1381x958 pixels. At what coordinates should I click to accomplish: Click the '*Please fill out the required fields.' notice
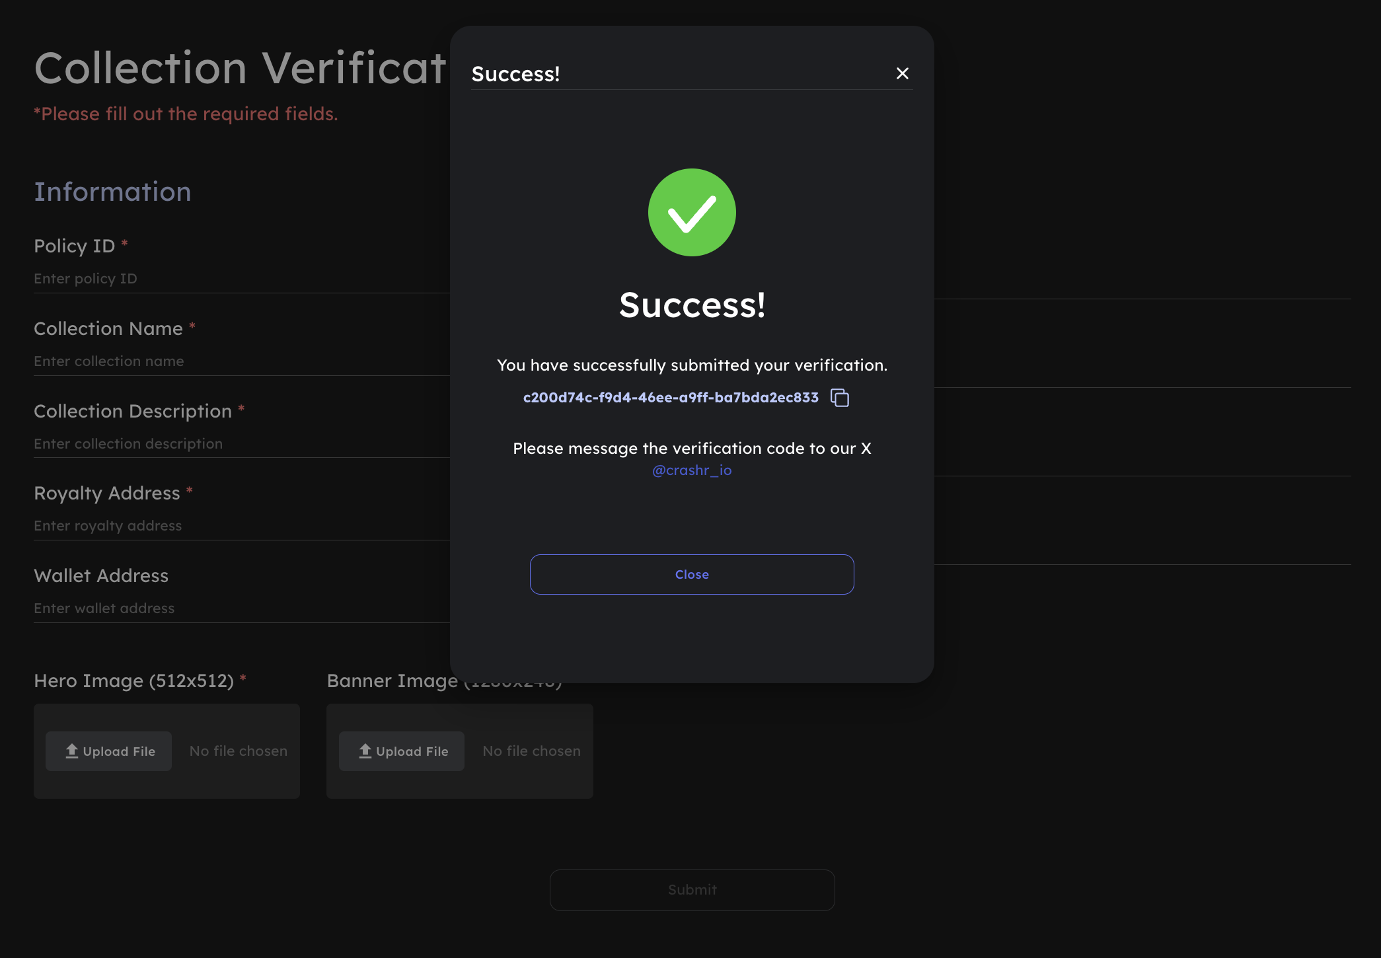[x=186, y=114]
